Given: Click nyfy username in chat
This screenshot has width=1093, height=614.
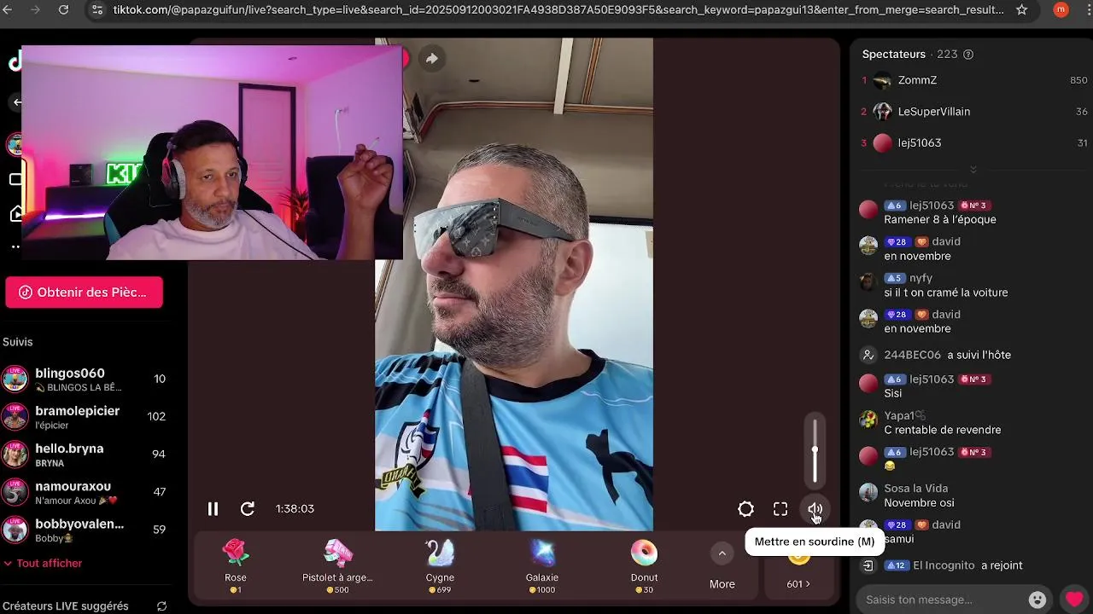Looking at the screenshot, I should (x=921, y=278).
